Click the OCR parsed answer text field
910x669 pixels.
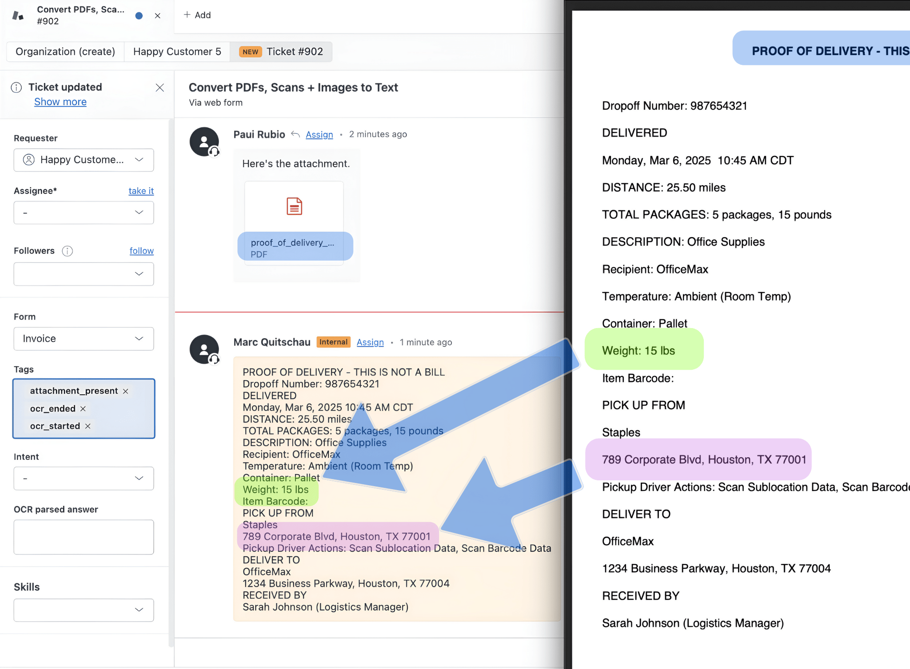click(x=84, y=537)
